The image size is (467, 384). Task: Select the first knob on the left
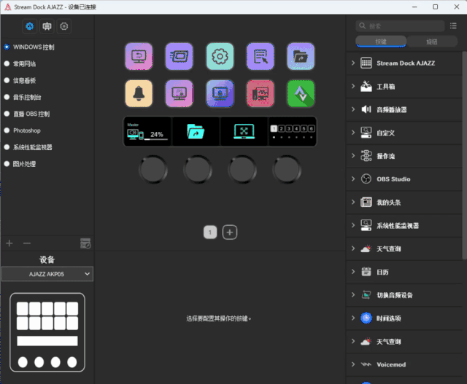153,170
